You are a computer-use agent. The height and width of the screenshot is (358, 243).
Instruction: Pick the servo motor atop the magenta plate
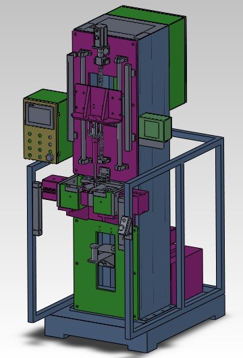[101, 36]
